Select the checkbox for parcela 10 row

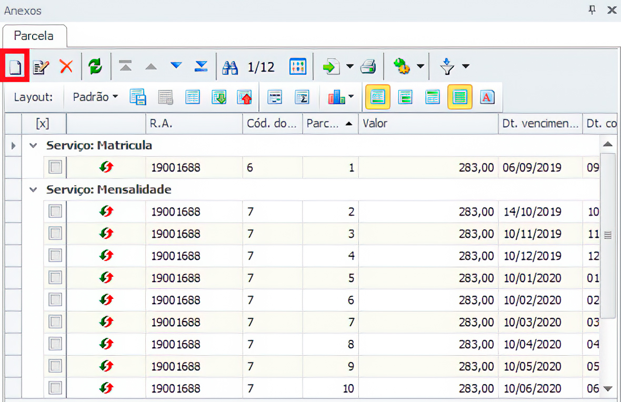pos(55,389)
